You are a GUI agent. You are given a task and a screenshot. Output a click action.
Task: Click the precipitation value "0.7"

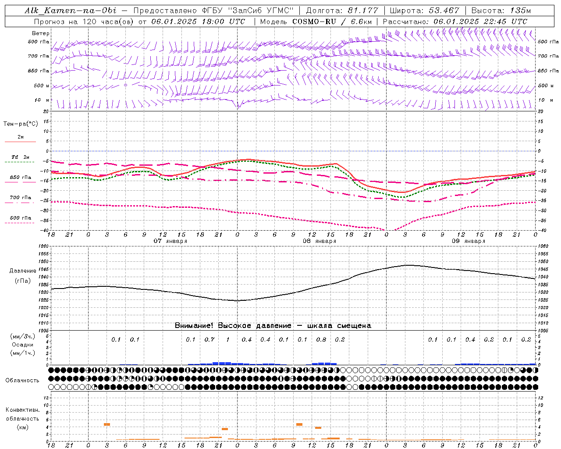(x=209, y=339)
